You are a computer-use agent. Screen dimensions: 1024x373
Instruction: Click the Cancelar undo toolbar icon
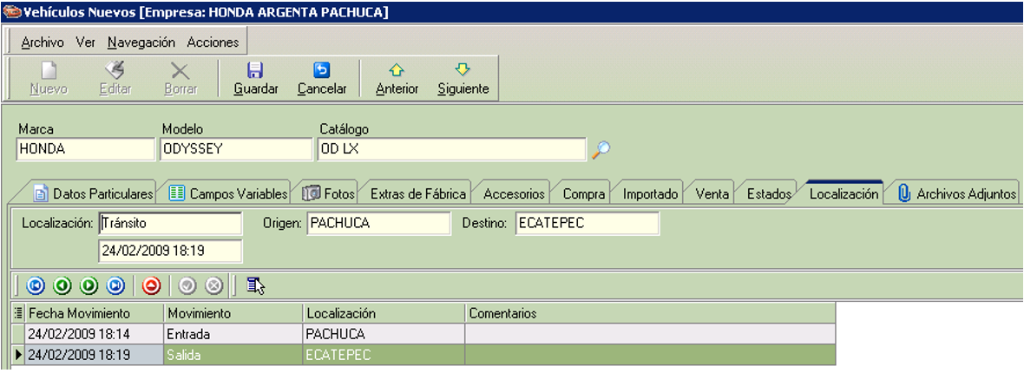[x=322, y=70]
